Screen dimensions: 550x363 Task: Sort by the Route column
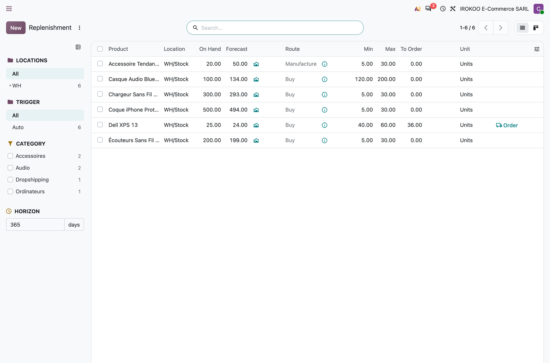click(x=292, y=49)
